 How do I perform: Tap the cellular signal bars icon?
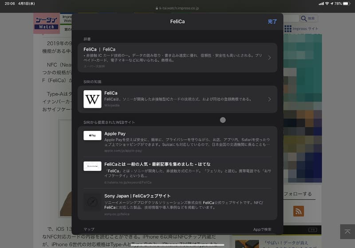pos(321,4)
